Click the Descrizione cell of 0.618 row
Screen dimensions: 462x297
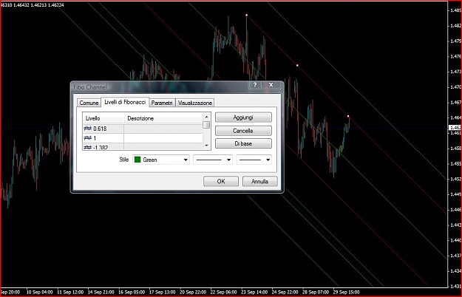(x=163, y=129)
